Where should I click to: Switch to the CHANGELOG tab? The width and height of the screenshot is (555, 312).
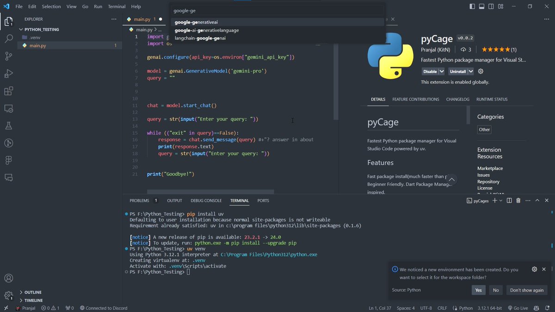(x=458, y=99)
